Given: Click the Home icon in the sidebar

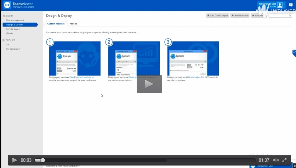Looking at the screenshot, I should point(4,16).
